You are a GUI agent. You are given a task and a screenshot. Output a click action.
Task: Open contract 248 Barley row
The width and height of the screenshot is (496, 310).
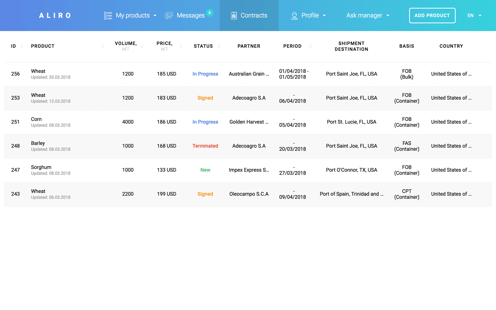point(38,143)
